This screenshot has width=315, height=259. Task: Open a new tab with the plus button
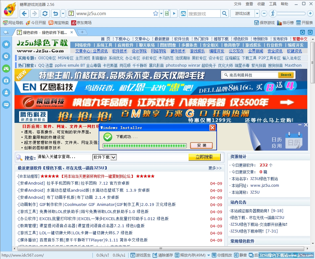click(82, 32)
